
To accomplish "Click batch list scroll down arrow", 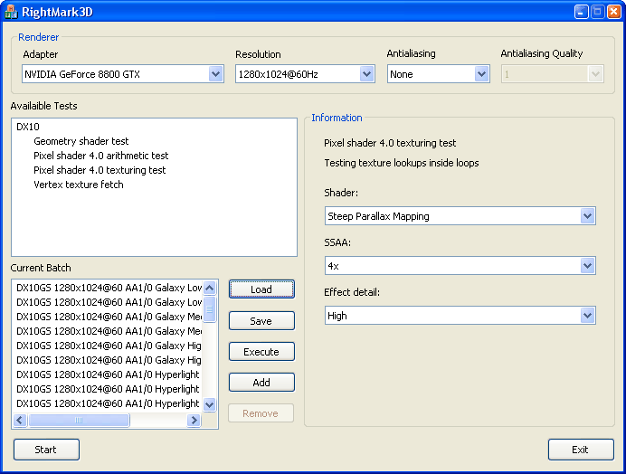I will (210, 405).
